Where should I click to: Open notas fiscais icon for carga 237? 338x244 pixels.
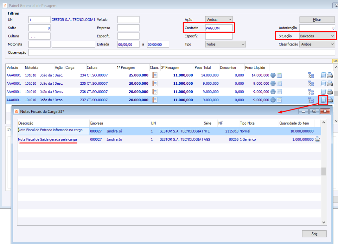click(x=323, y=100)
